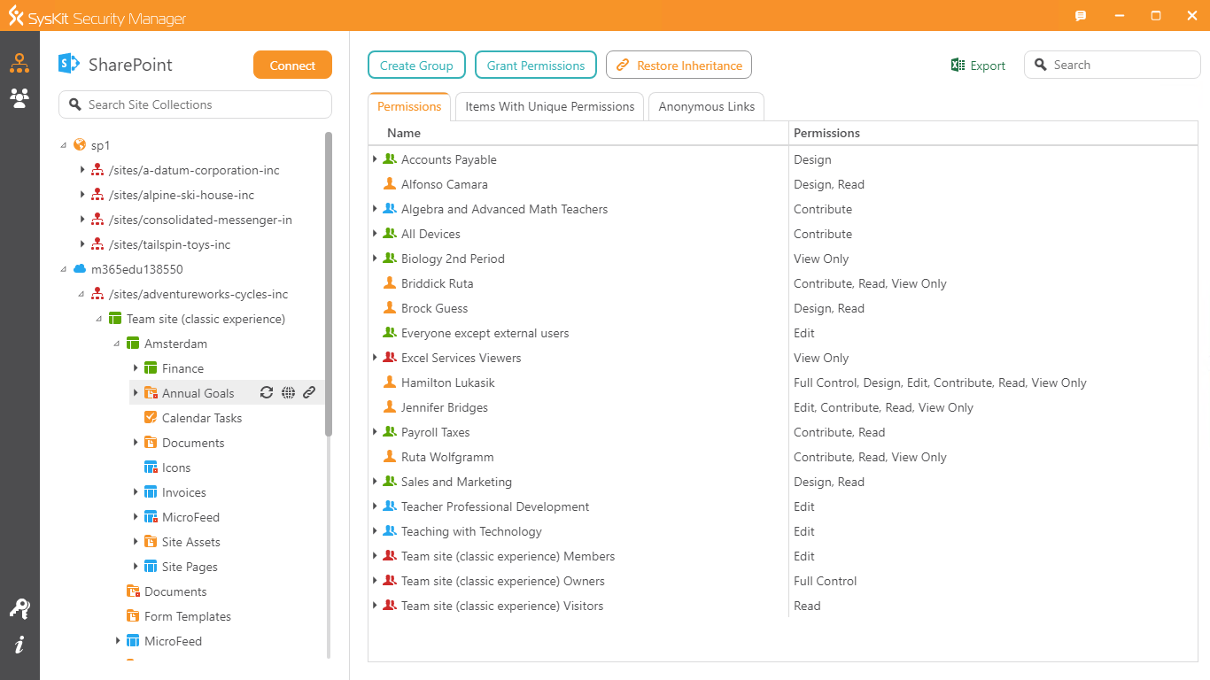Click the Excel Services Viewers group icon
Viewport: 1210px width, 680px height.
pos(390,358)
